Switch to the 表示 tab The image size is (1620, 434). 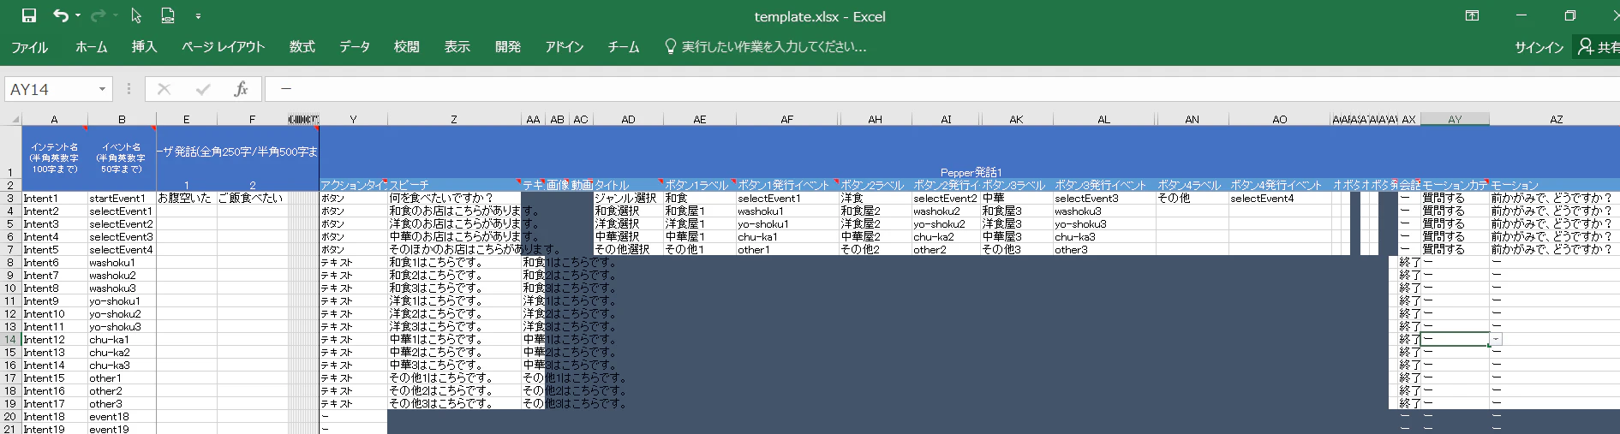457,47
